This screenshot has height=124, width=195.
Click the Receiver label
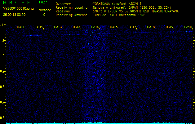[x=63, y=11]
